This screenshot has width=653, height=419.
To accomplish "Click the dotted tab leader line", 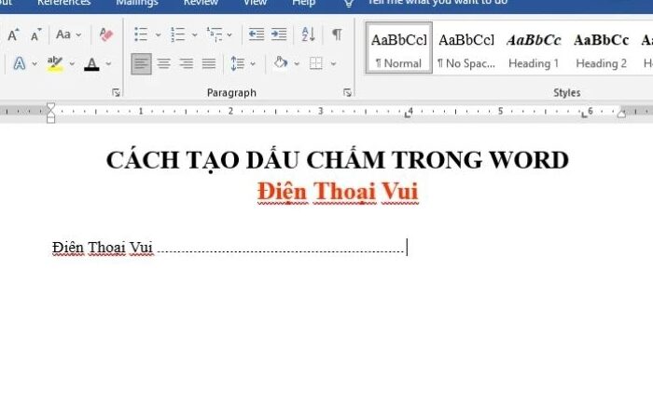I will (281, 251).
